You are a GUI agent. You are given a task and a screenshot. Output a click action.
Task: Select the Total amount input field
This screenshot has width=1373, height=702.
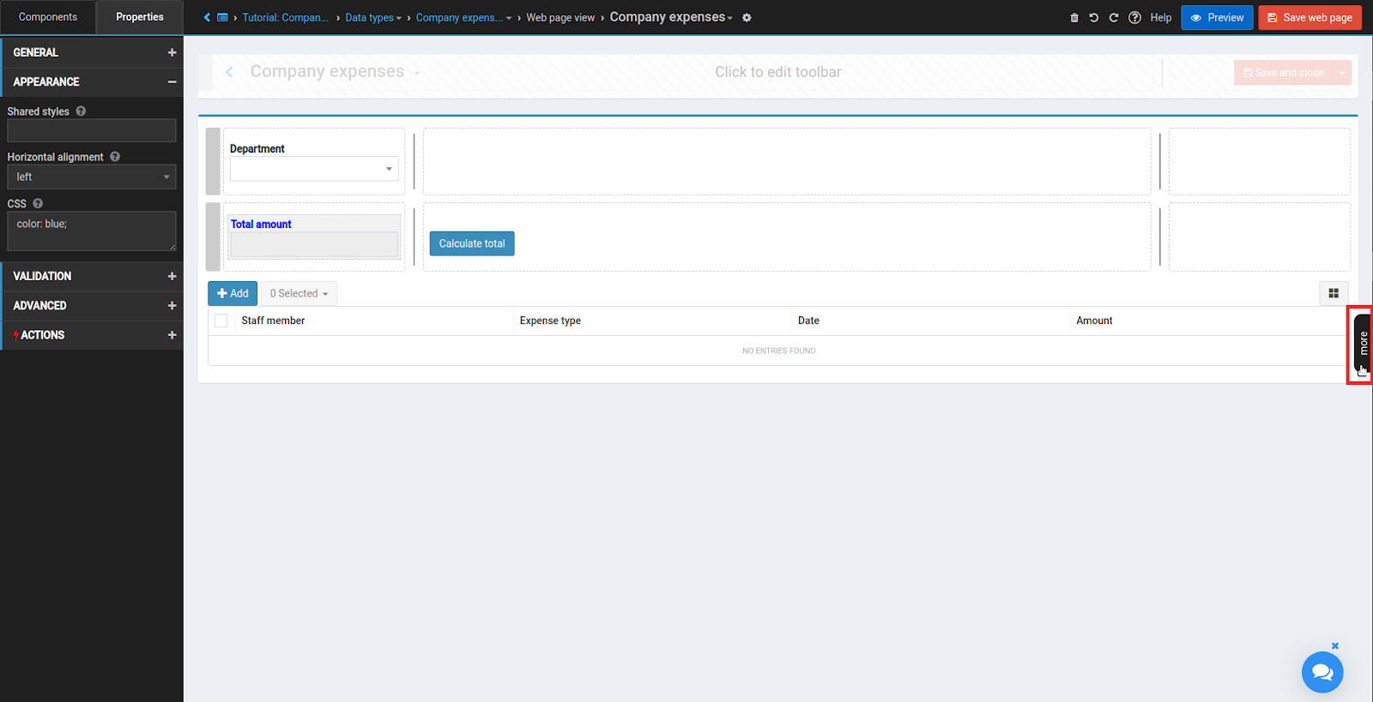[314, 244]
